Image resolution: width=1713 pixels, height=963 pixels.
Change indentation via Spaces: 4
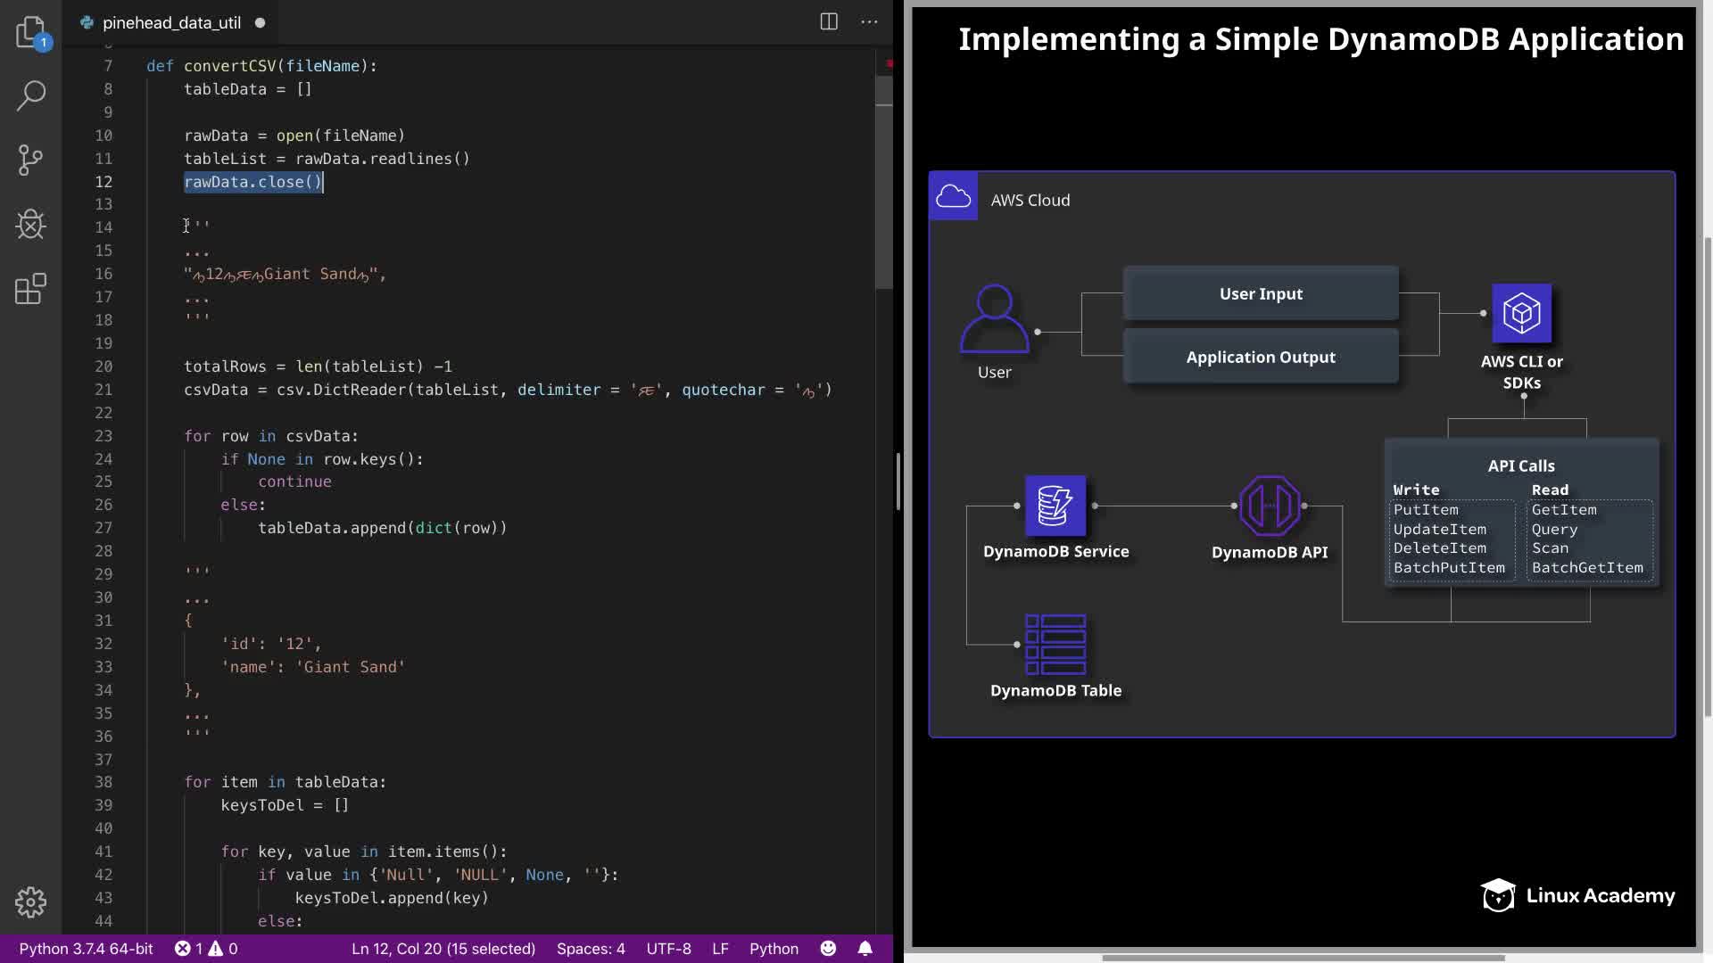click(x=591, y=949)
